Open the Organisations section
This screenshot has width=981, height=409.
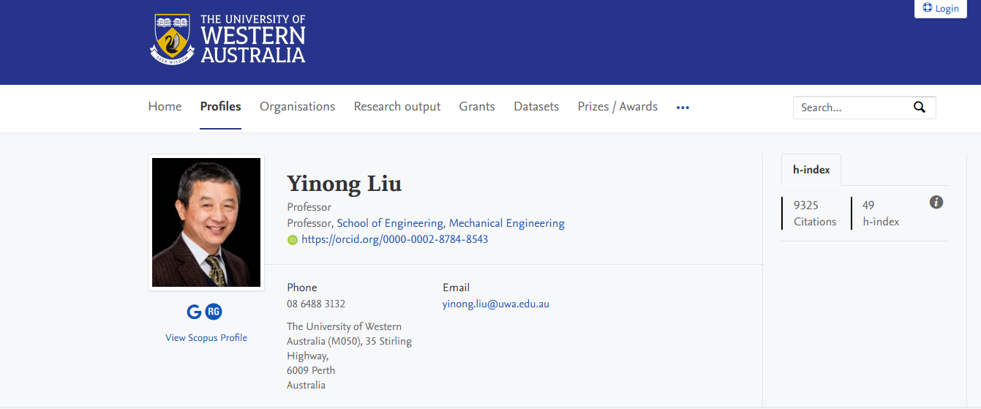point(297,107)
